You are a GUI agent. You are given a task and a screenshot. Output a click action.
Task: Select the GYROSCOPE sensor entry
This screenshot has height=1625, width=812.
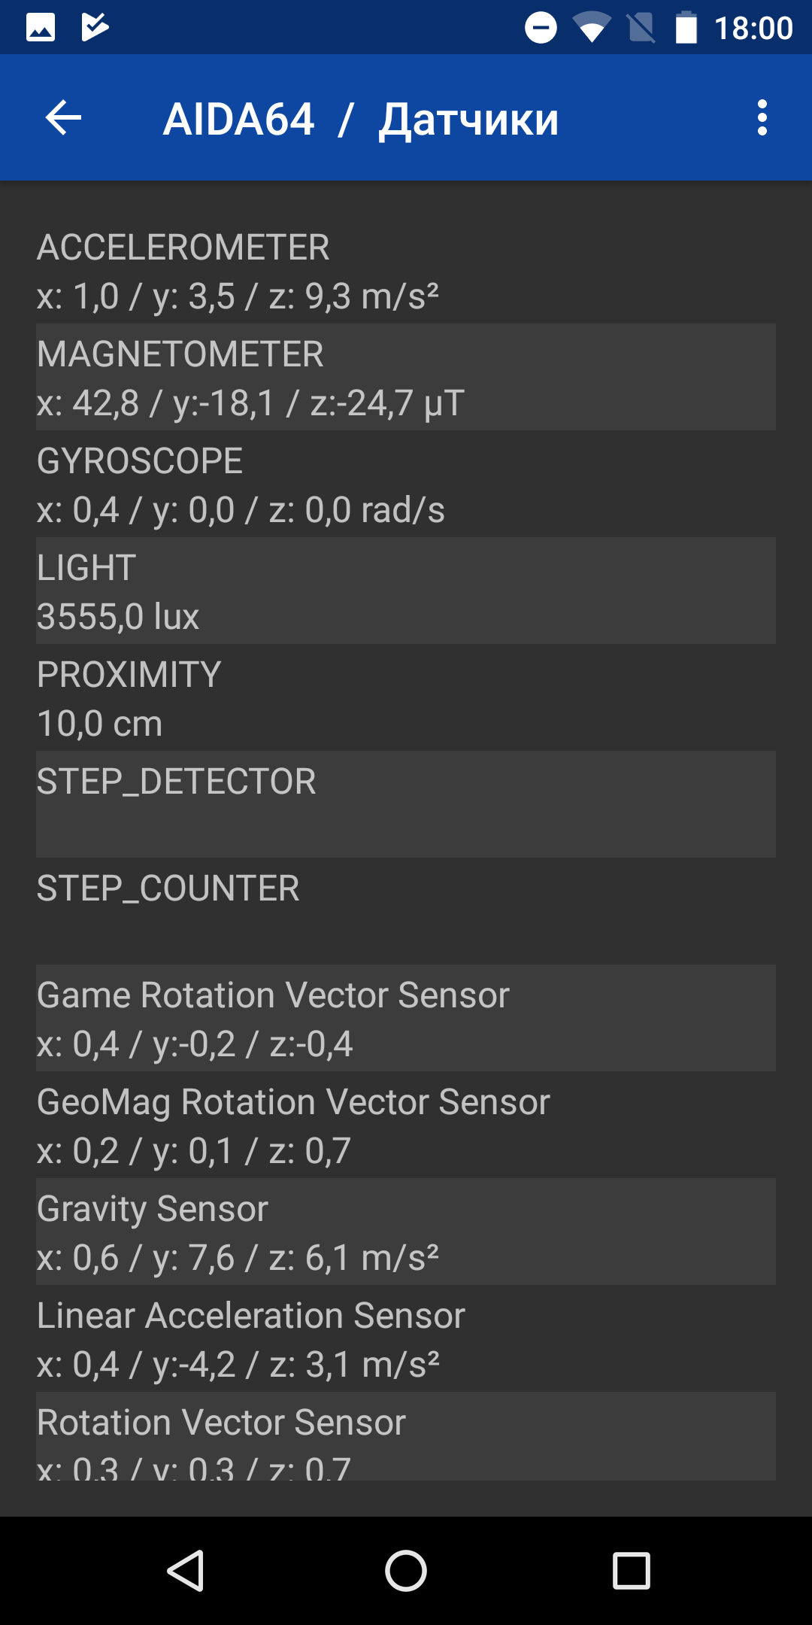tap(406, 484)
